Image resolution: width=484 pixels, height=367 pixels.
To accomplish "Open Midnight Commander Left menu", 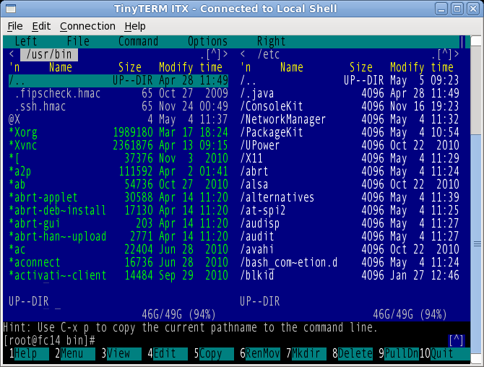I will click(26, 41).
